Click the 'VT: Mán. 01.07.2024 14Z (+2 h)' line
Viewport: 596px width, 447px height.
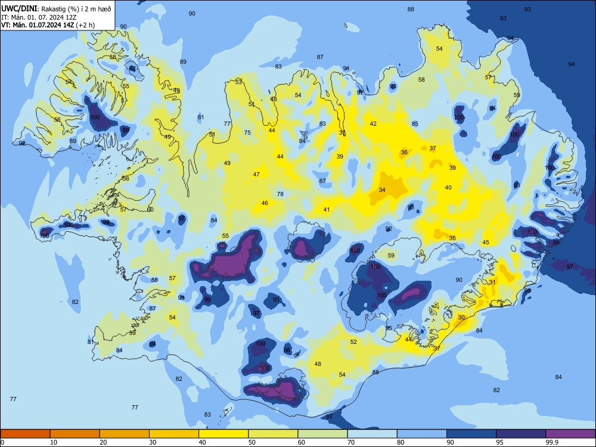click(x=48, y=25)
